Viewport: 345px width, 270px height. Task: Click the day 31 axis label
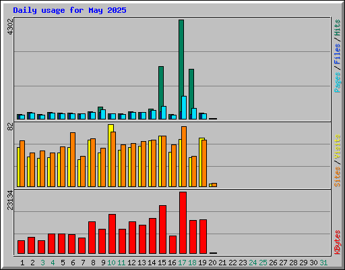[323, 263]
